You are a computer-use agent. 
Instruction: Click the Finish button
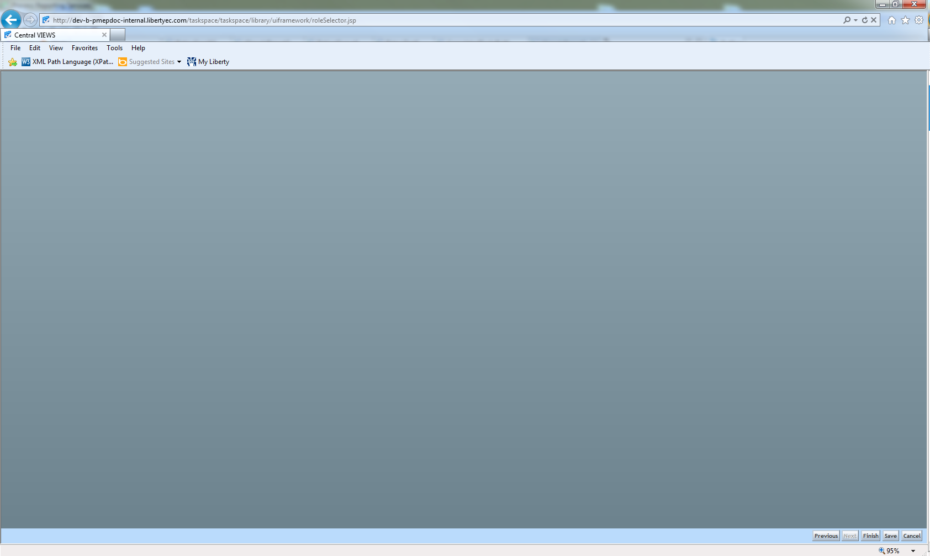(x=871, y=536)
